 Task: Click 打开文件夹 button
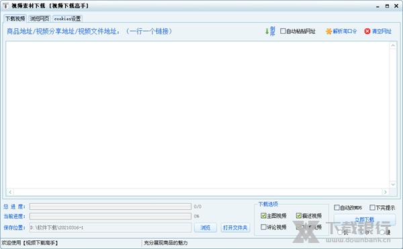click(235, 227)
